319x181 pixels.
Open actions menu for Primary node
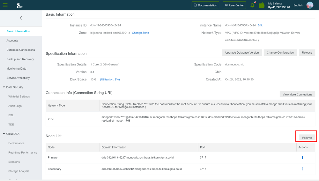point(302,157)
